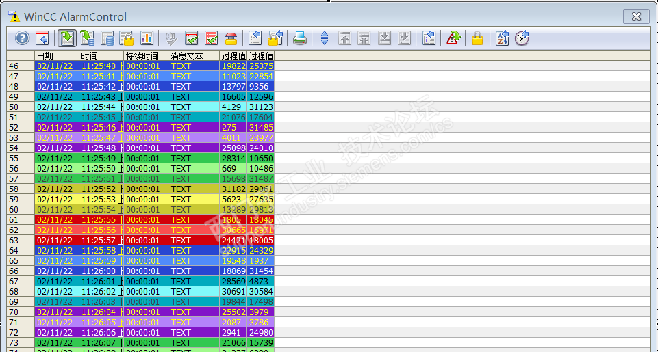Open the lock dialog with padlock and arrow
The width and height of the screenshot is (658, 352).
coord(276,38)
